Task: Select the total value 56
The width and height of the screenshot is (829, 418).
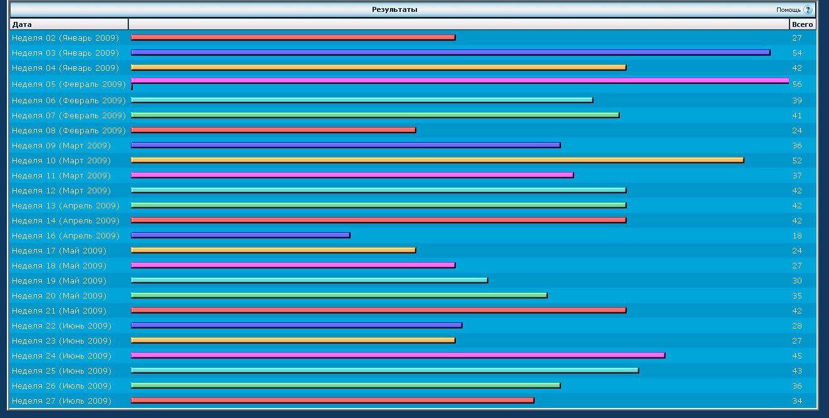Action: click(797, 84)
